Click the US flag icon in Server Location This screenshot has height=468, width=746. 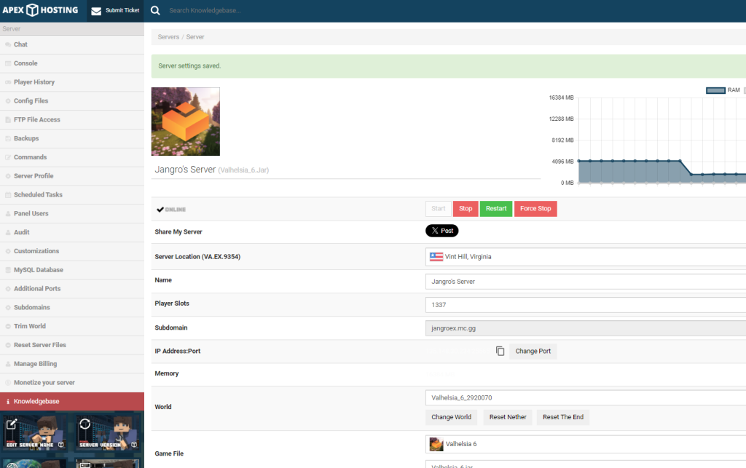tap(436, 257)
